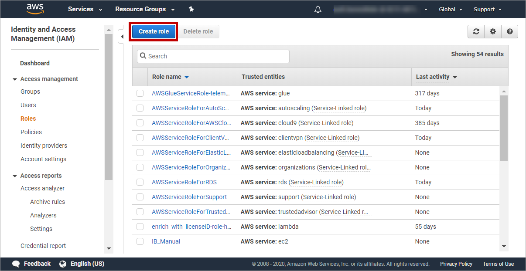Tick checkbox for AWSServiceRoleForClientV row
Viewport: 526px width, 271px height.
point(140,138)
